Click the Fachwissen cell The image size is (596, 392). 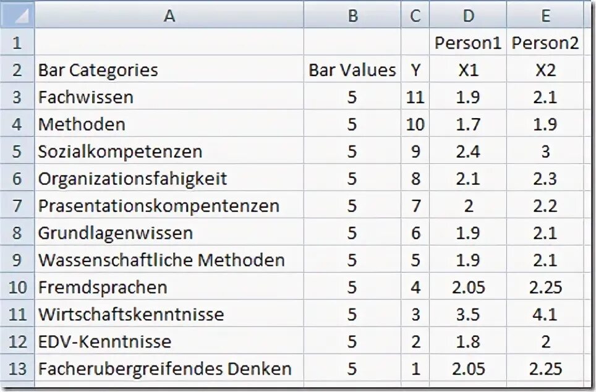(x=169, y=96)
